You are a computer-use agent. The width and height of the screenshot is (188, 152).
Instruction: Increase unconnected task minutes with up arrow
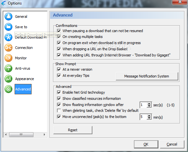(x=149, y=116)
